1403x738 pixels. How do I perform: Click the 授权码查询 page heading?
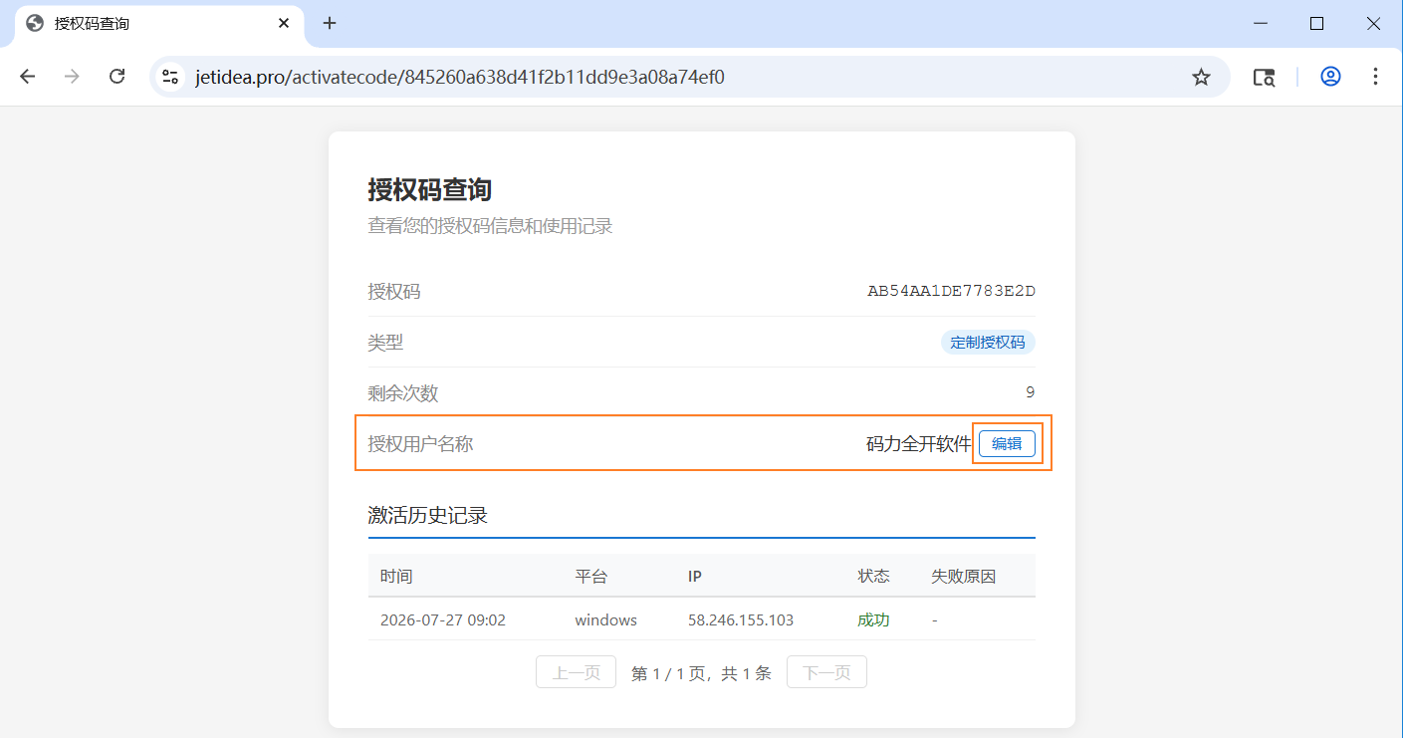tap(430, 189)
